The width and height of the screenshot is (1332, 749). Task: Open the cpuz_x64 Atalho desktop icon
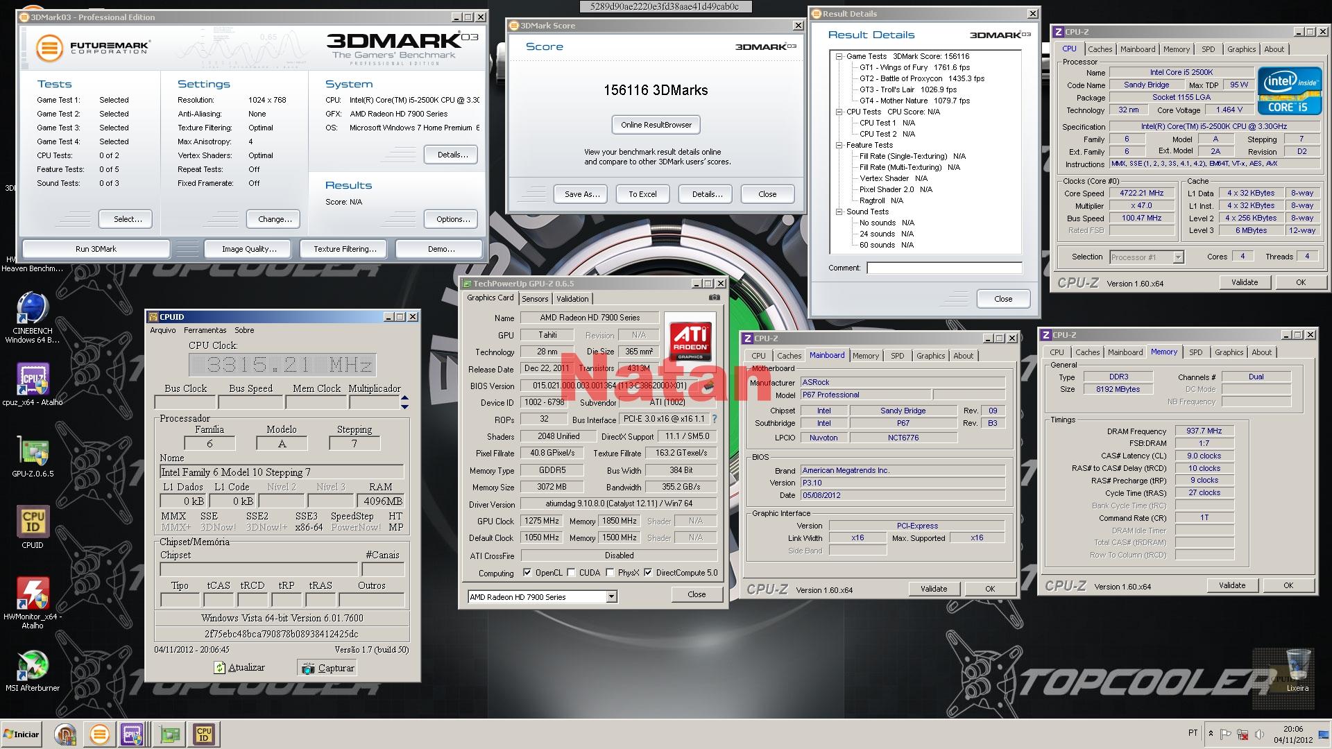[x=32, y=384]
